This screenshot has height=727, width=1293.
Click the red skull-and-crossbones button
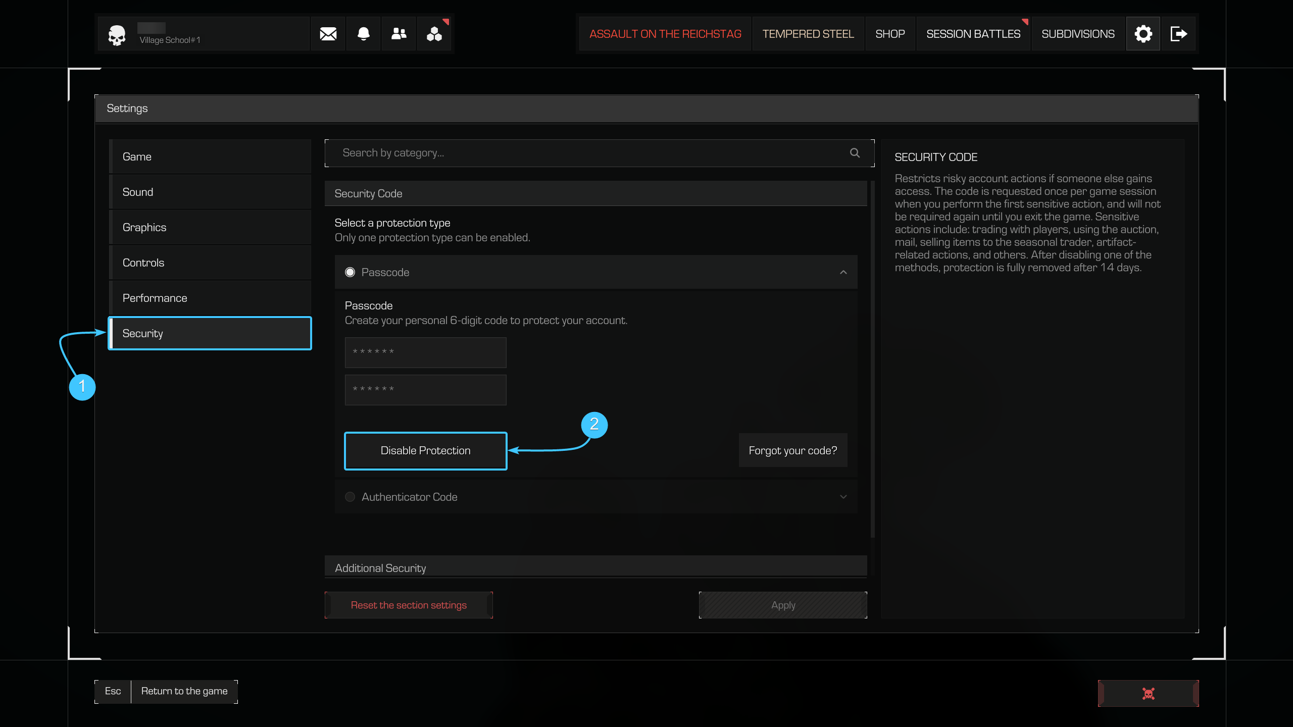pyautogui.click(x=1148, y=693)
